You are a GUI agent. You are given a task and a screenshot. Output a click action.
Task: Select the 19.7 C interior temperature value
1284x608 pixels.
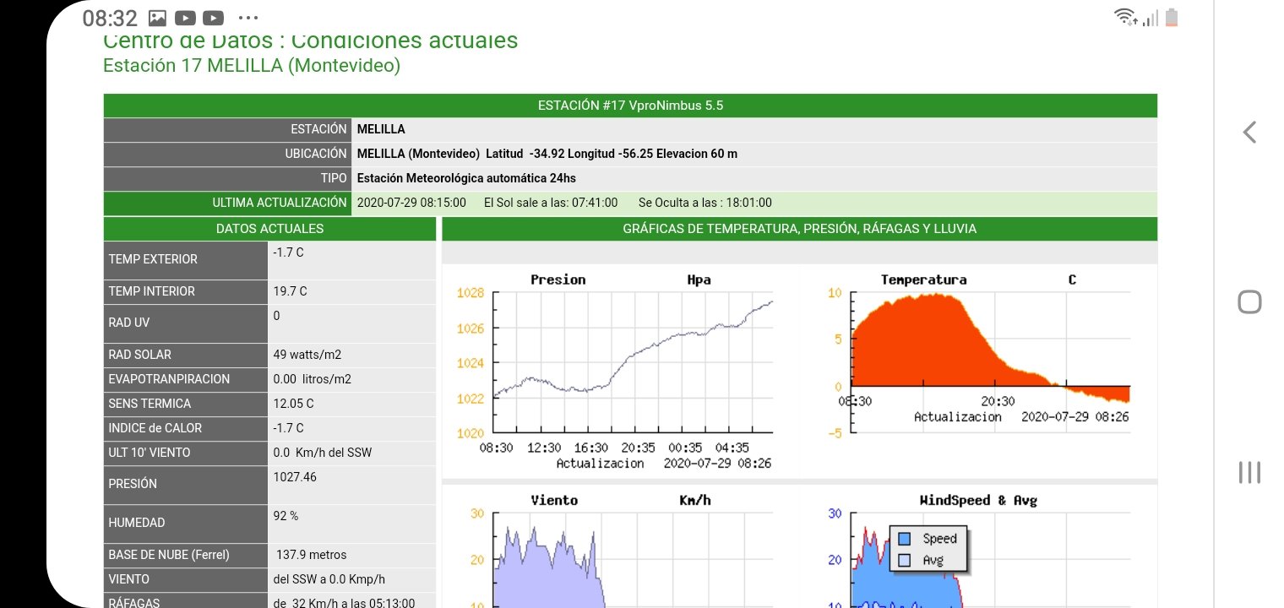click(x=290, y=291)
